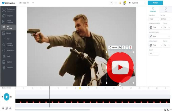Click the Publish button
This screenshot has height=111, width=172.
click(x=155, y=3)
